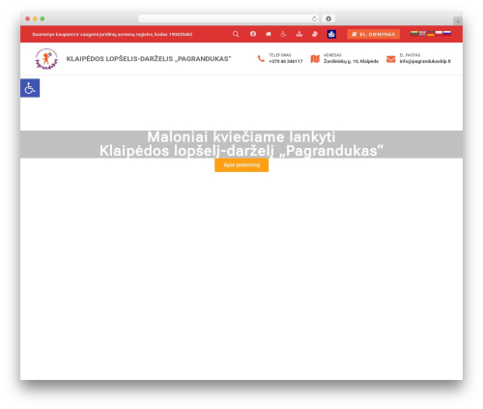Switch to Polish flag language

click(439, 33)
